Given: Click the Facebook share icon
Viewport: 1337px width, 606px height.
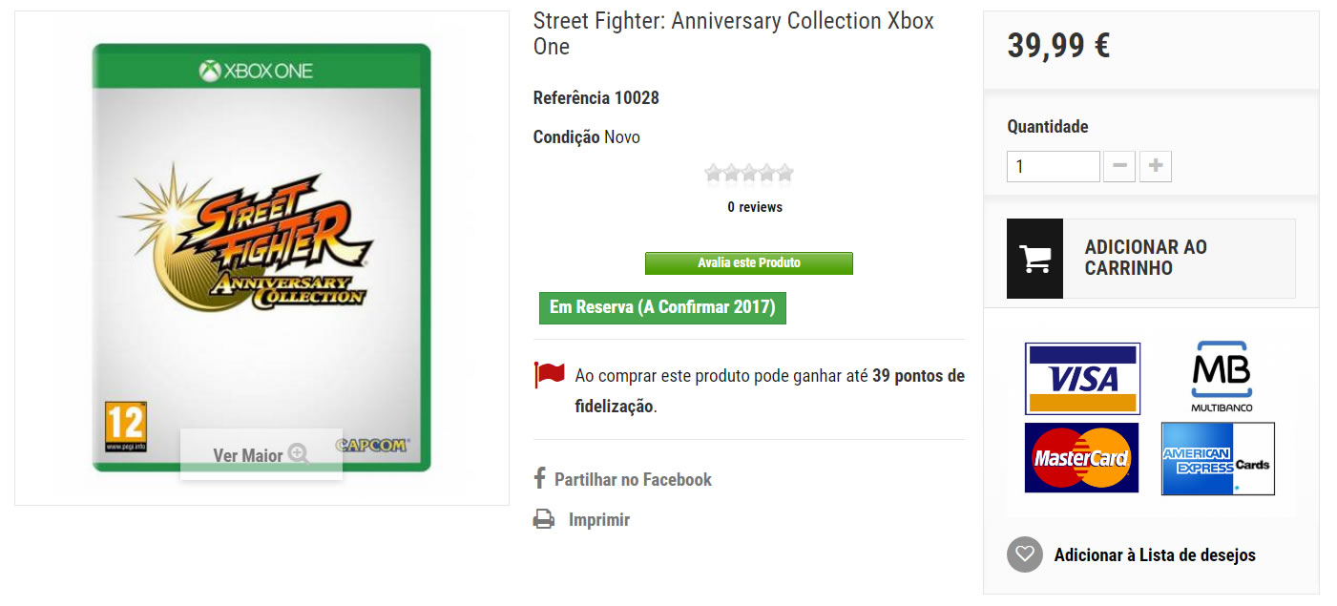Looking at the screenshot, I should click(539, 479).
